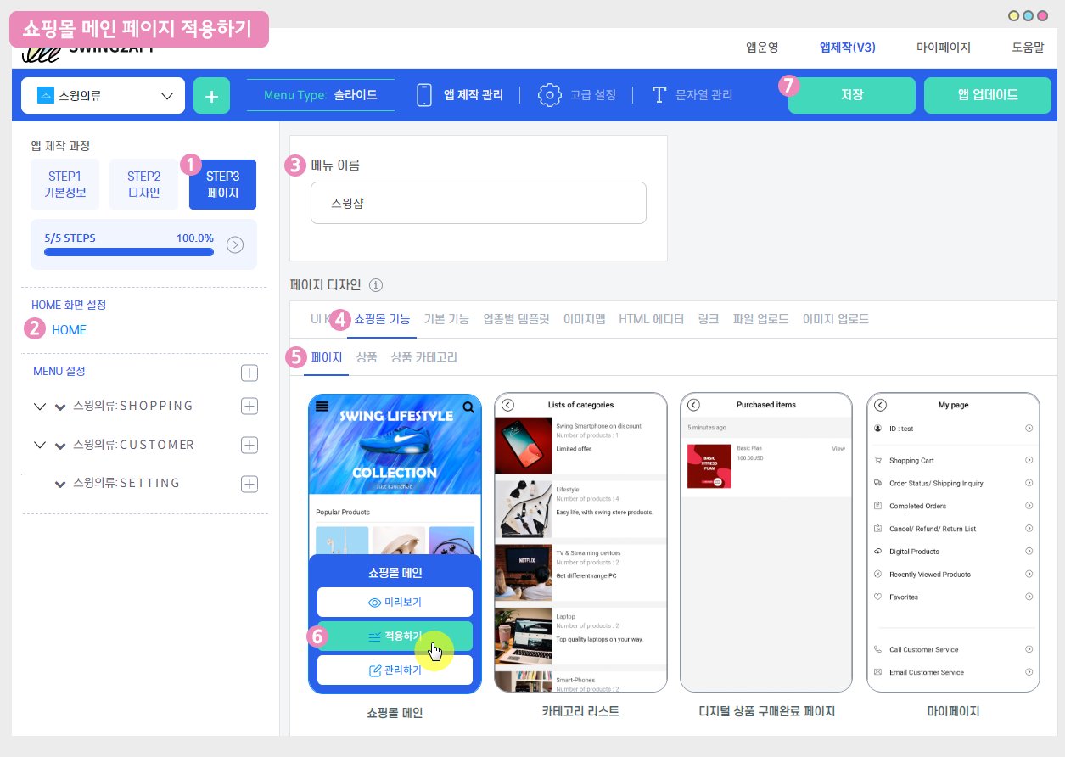Switch to the 기본 기능 tab

pos(446,319)
